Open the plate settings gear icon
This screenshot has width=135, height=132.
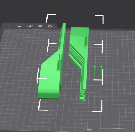(x=50, y=26)
